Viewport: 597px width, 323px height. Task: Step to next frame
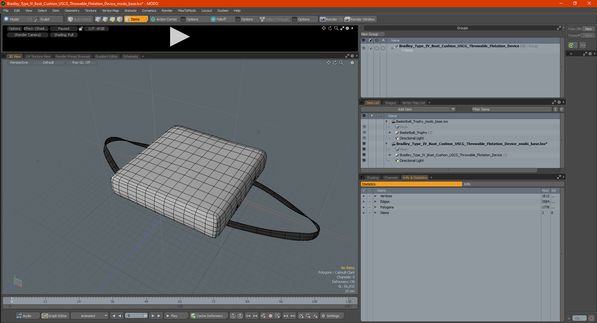coord(152,316)
